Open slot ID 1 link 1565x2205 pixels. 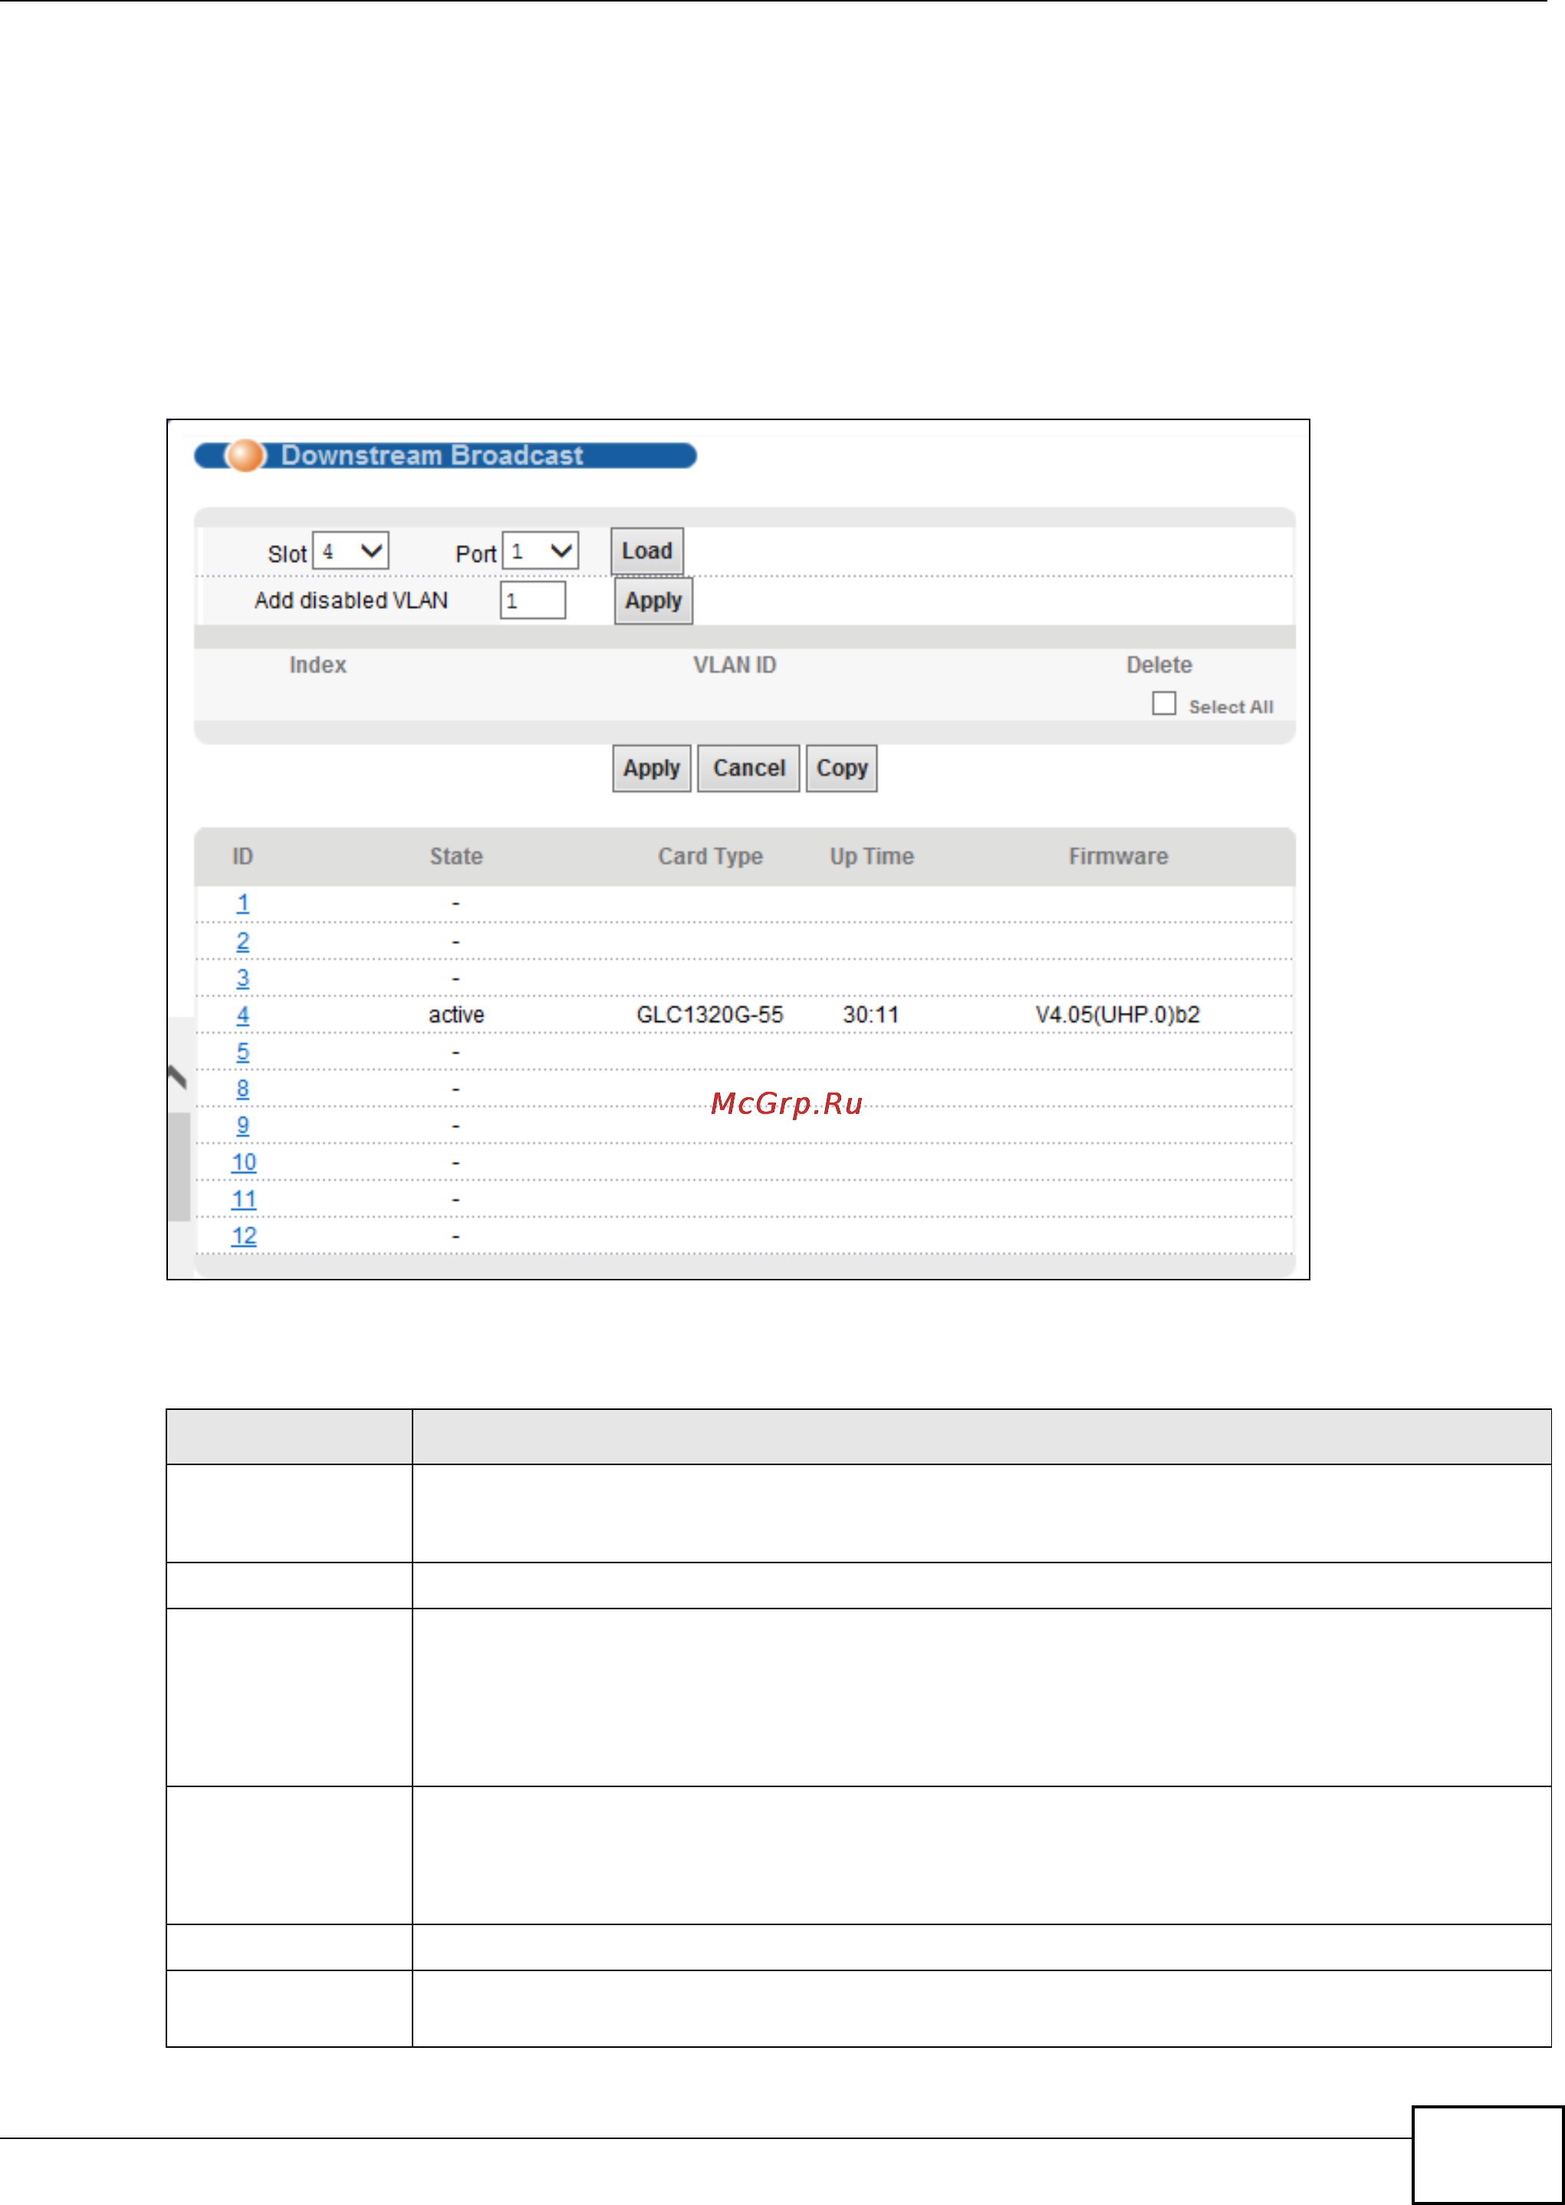(243, 904)
